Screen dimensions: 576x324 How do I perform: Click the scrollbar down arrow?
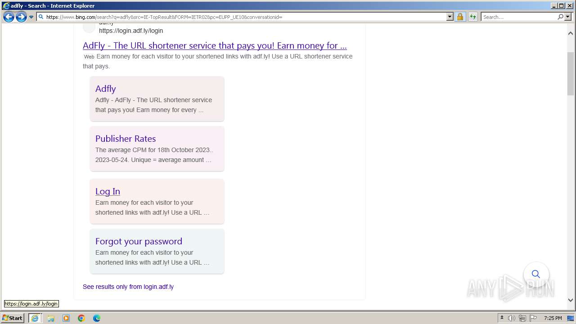(571, 300)
